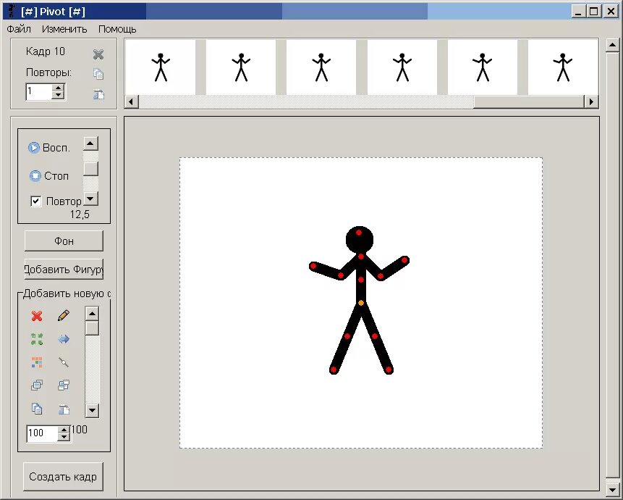Click the 12,5 speed value
This screenshot has height=500, width=623.
pos(80,214)
